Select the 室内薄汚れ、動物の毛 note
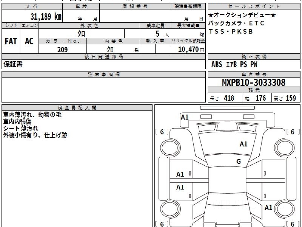This screenshot has height=227, width=302. pos(32,115)
